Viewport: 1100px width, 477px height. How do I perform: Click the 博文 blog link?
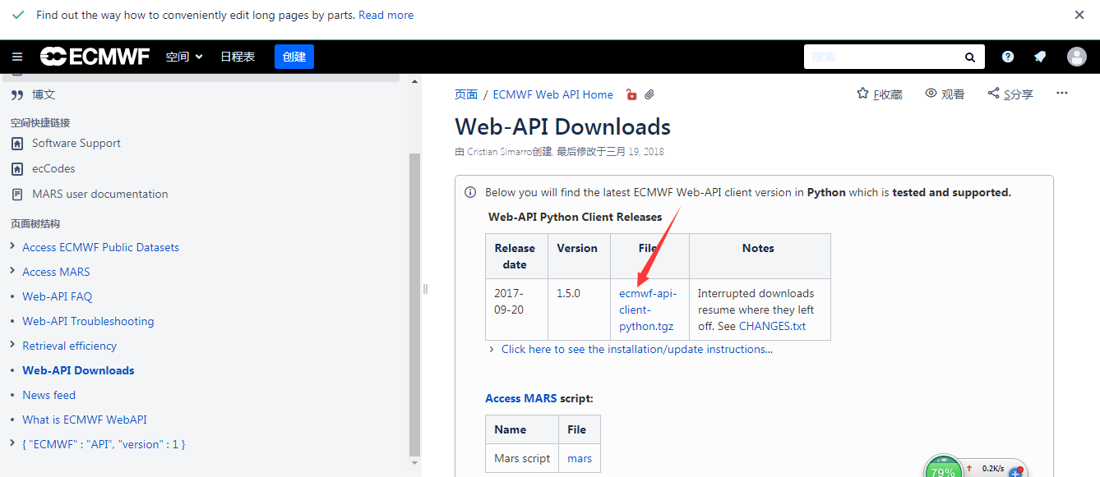coord(44,94)
